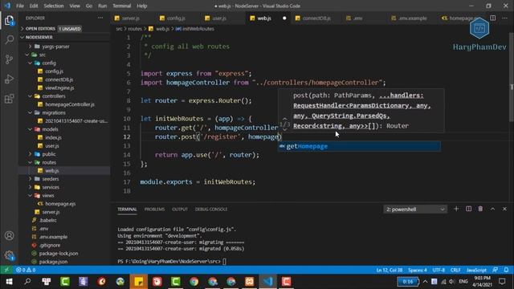Change line ending via CRLF
The image size is (514, 289).
click(x=455, y=270)
